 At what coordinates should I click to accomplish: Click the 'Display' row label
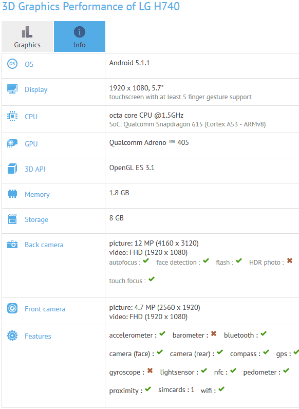[x=36, y=89]
